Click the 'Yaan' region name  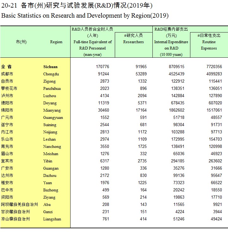tap(47, 183)
